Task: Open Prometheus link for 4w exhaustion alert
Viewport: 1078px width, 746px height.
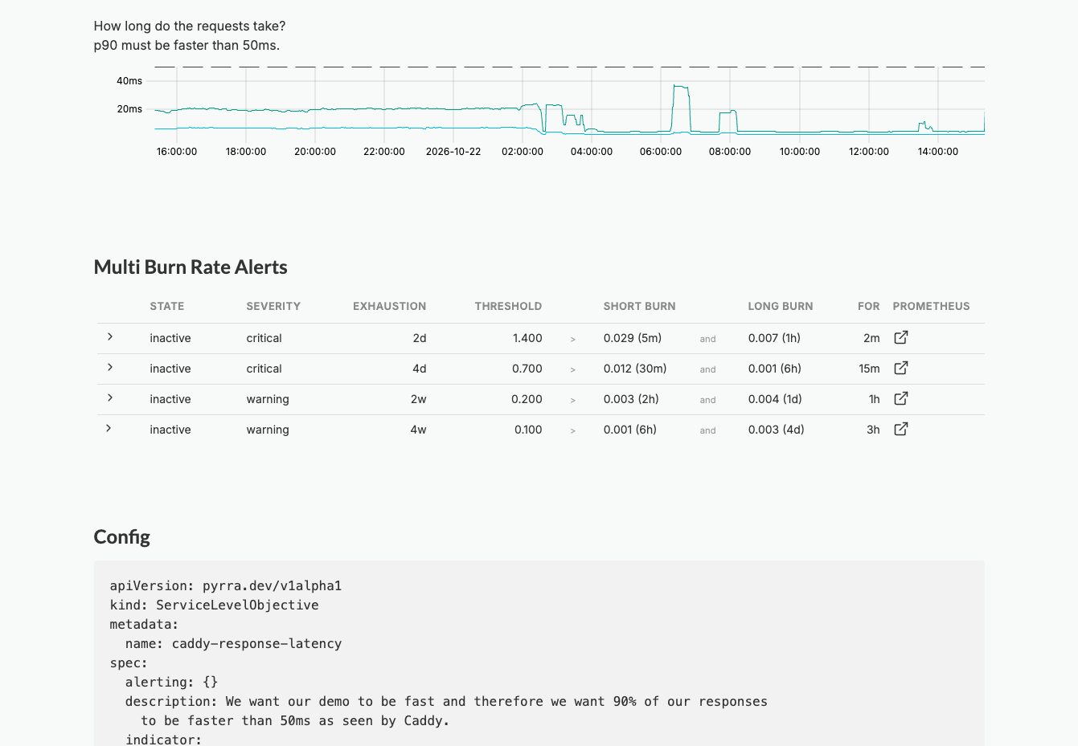Action: pos(901,430)
